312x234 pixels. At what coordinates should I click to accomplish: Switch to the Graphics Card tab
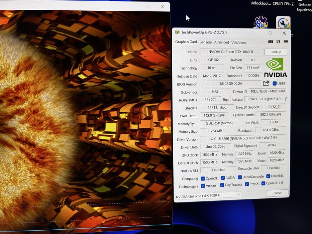click(186, 42)
